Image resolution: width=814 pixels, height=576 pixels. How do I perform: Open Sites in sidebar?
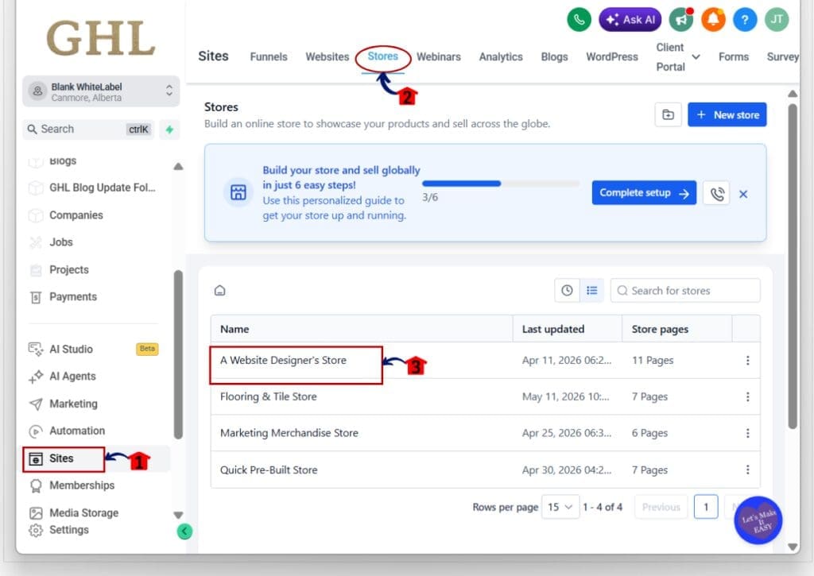(60, 458)
